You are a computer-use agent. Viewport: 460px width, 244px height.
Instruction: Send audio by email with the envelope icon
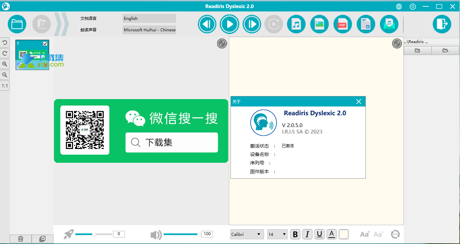389,24
